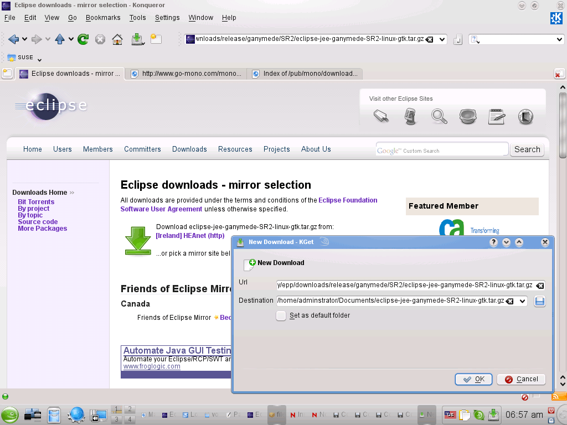Go up one level with Up arrow
This screenshot has width=567, height=425.
click(60, 39)
